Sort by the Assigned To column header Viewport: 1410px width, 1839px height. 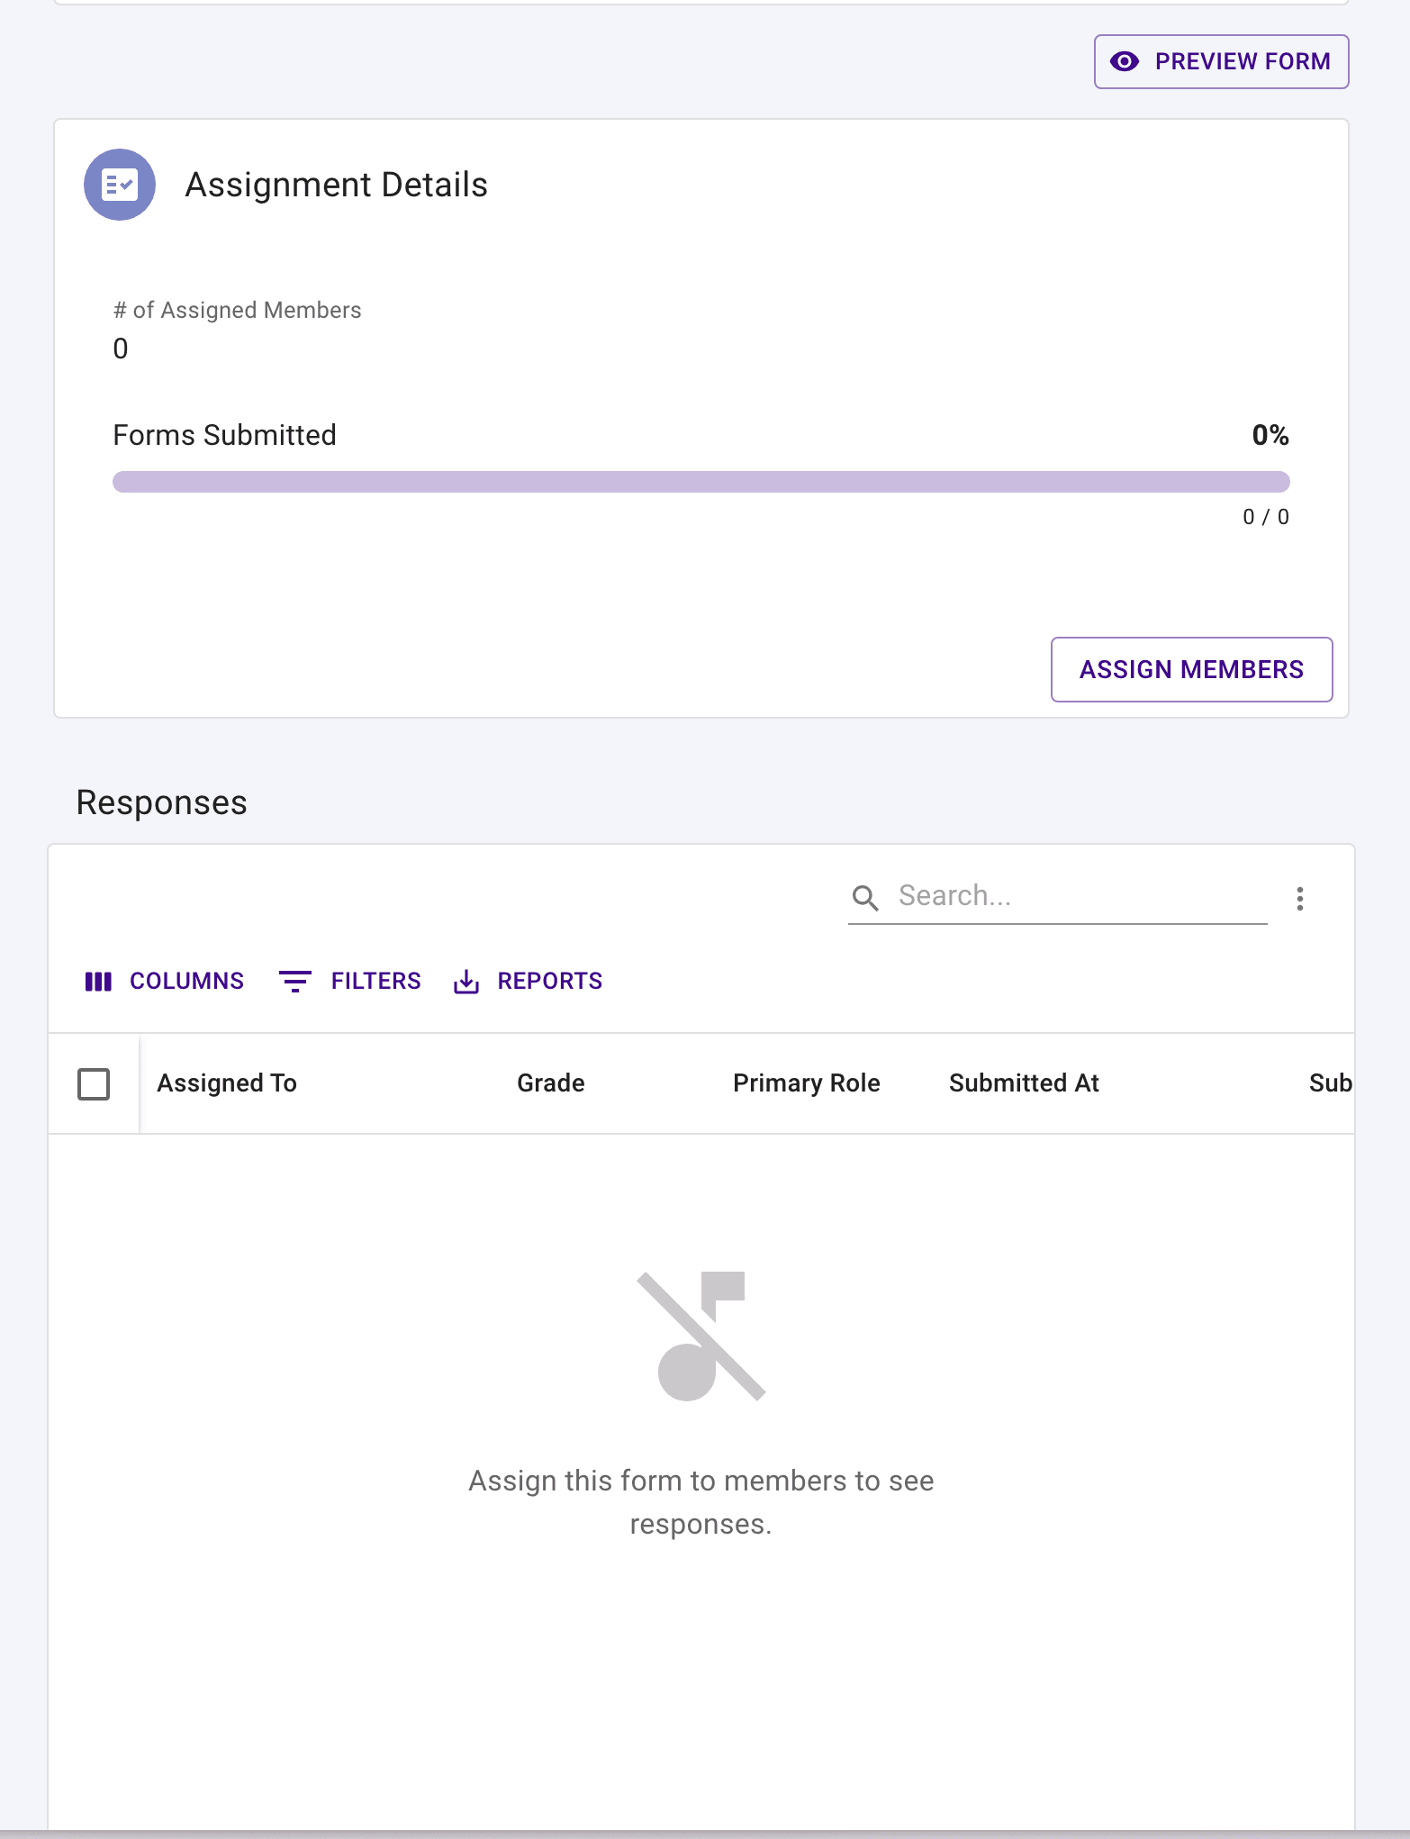coord(227,1083)
